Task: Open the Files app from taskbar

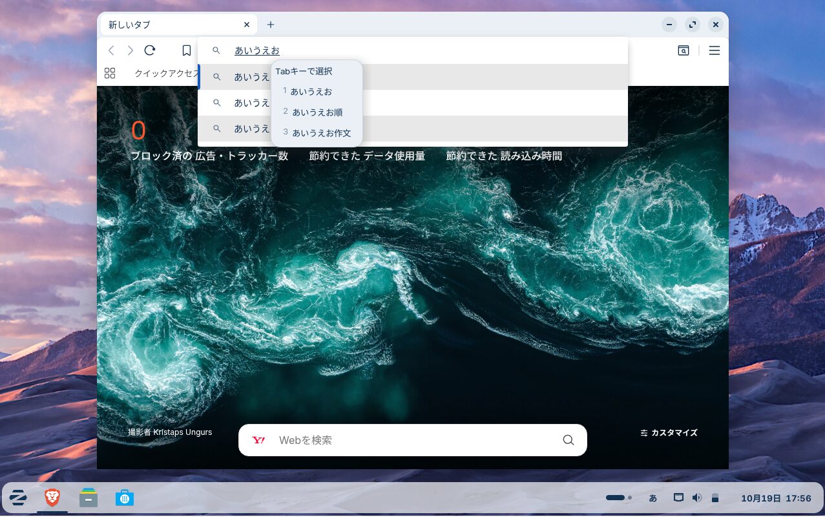Action: (89, 498)
